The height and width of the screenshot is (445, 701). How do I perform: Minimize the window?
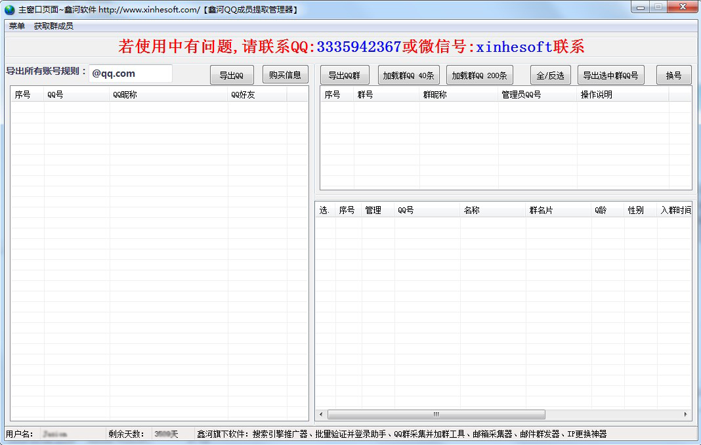pyautogui.click(x=641, y=7)
